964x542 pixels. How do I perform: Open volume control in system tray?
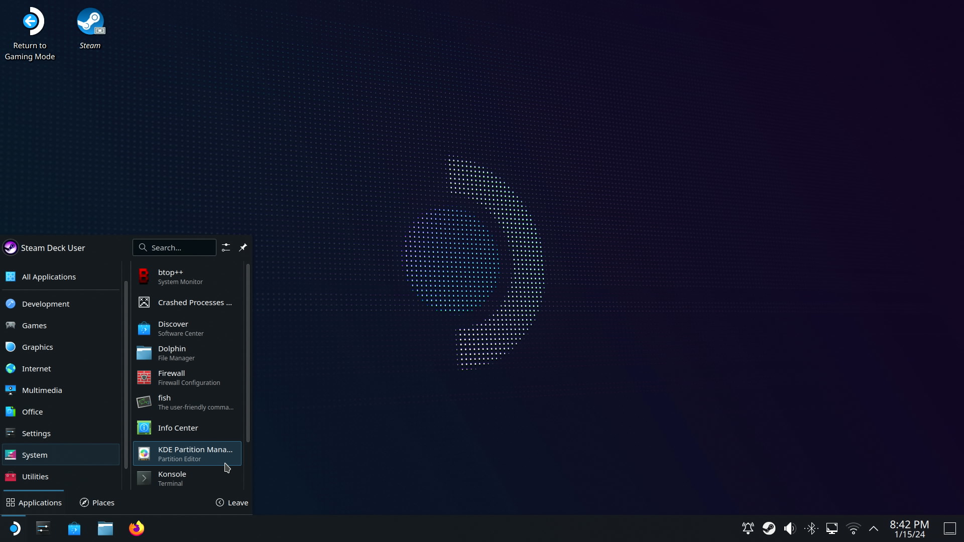(x=790, y=528)
